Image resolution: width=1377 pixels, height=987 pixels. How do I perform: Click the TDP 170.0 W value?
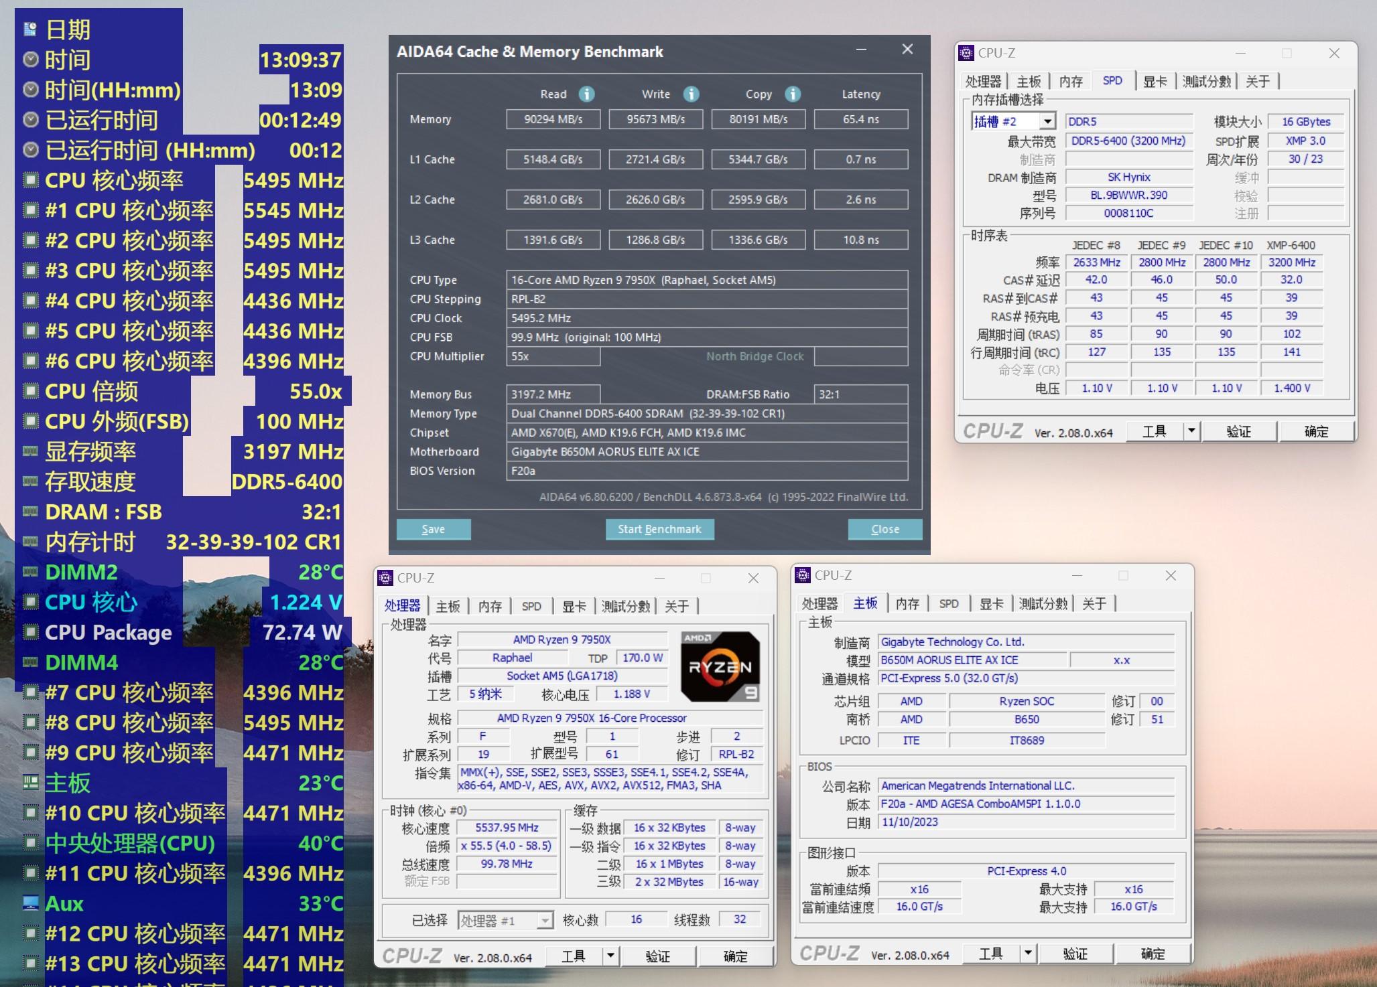[641, 658]
